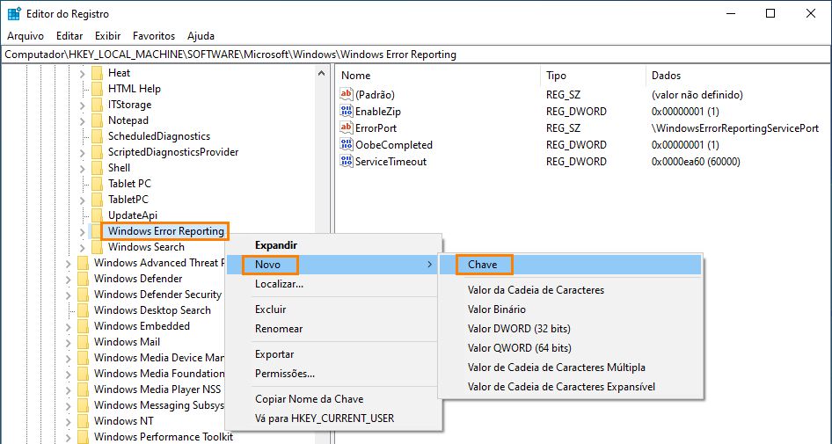Open the Favoritos menu
The width and height of the screenshot is (832, 444).
point(154,36)
